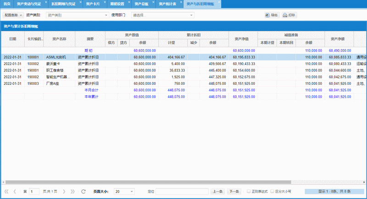
Task: Switch to the 资产变动与凭证 tab
Action: coord(29,4)
